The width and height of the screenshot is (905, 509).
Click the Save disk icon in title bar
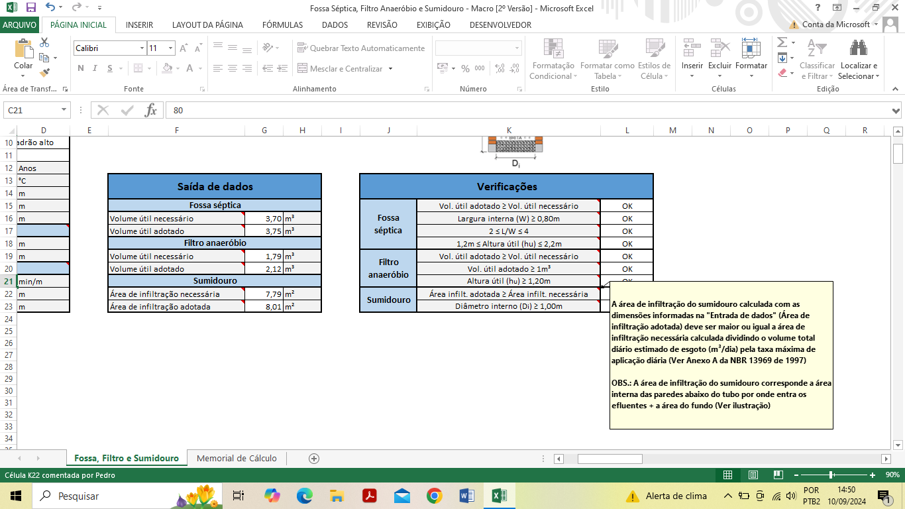pyautogui.click(x=31, y=8)
